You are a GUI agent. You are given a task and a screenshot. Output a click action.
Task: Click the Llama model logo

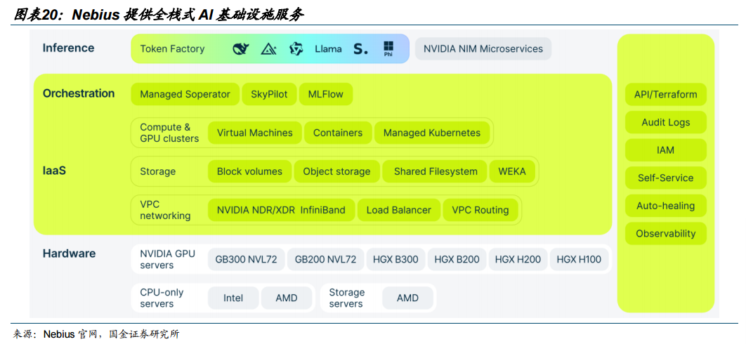tap(328, 49)
